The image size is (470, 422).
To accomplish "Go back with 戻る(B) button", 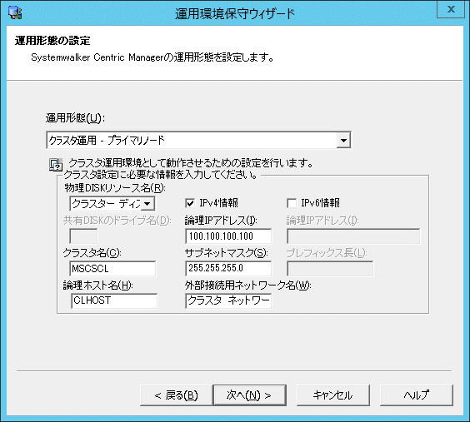I will pyautogui.click(x=177, y=395).
